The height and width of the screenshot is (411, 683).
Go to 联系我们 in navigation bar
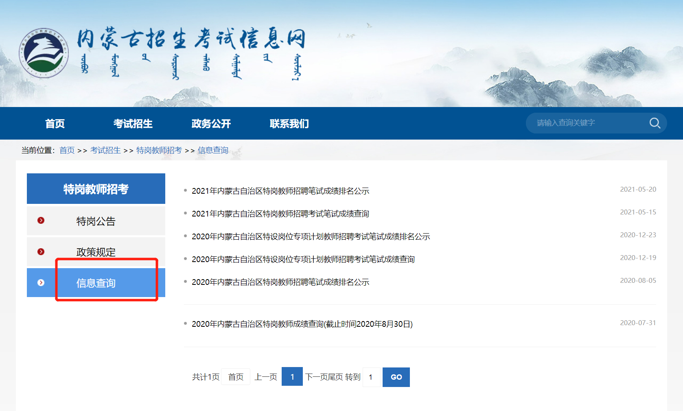click(x=289, y=124)
